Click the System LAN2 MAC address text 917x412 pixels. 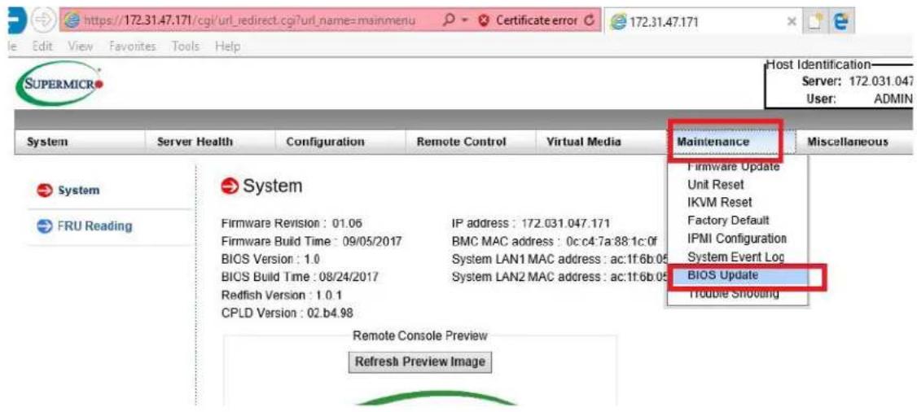[559, 276]
